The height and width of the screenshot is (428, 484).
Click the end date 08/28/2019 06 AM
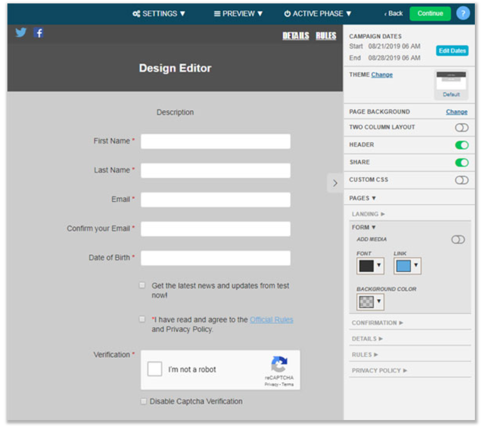pos(394,58)
